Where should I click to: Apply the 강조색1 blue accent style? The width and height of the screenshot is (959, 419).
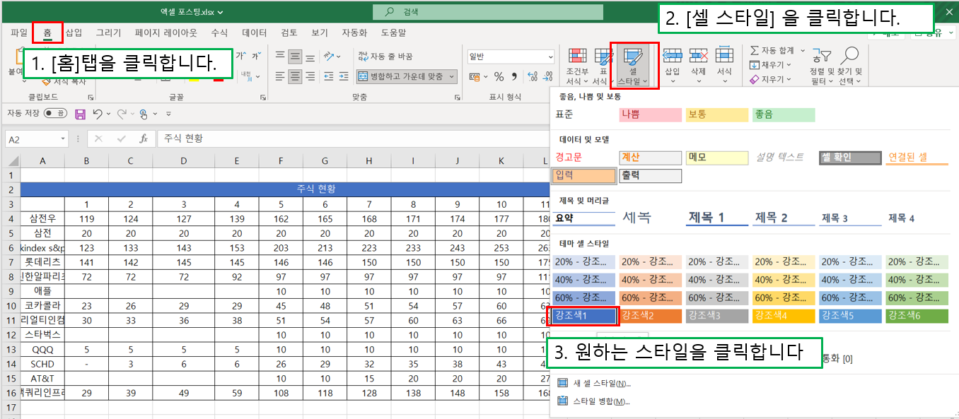tap(584, 315)
